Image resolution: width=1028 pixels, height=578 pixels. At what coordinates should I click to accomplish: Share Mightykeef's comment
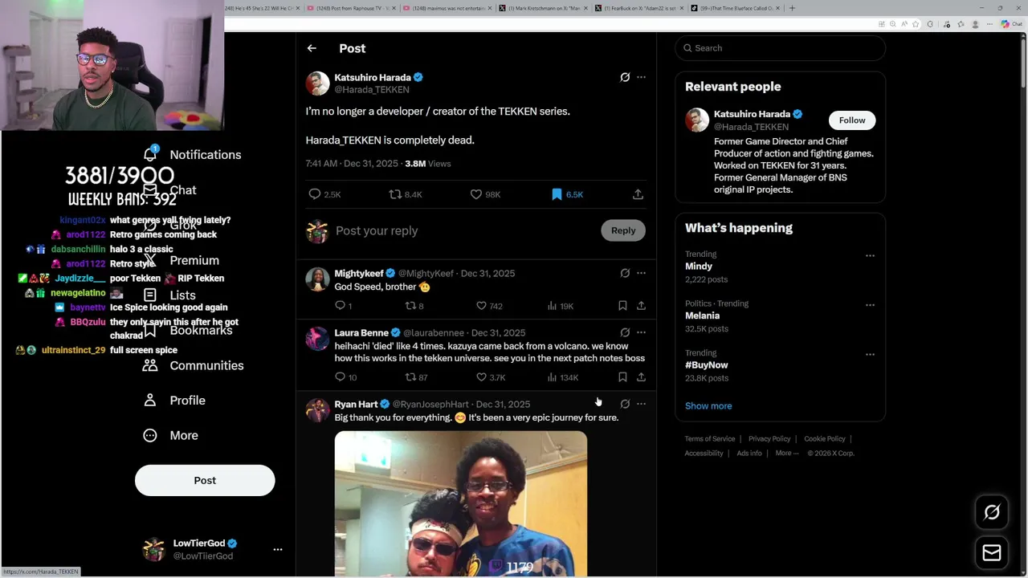click(x=641, y=306)
